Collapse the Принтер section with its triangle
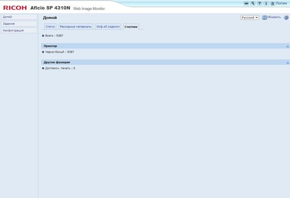Viewport: 290px width, 198px height. 287,46
